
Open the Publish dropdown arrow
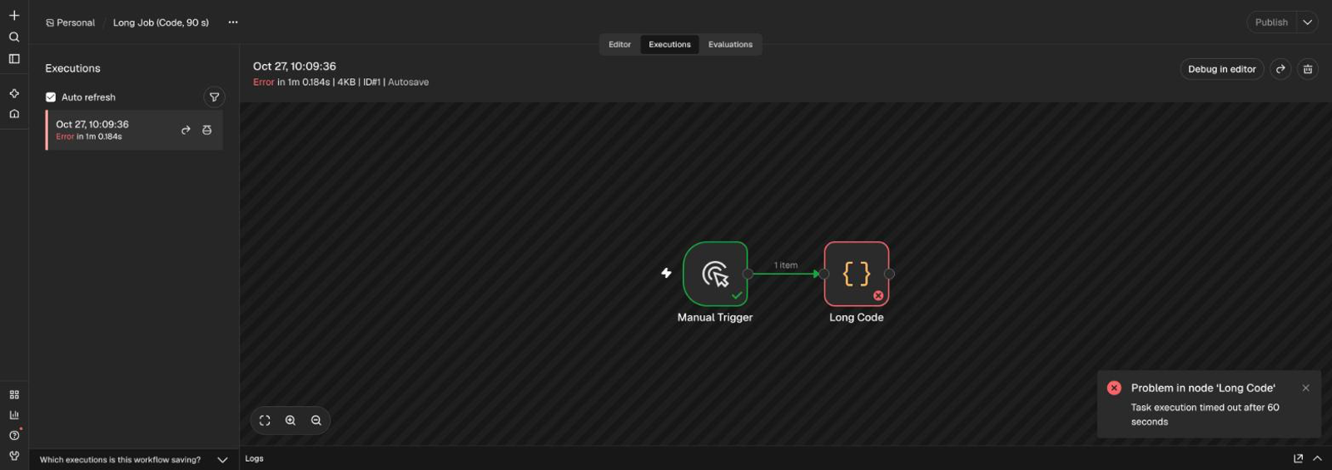[x=1308, y=22]
